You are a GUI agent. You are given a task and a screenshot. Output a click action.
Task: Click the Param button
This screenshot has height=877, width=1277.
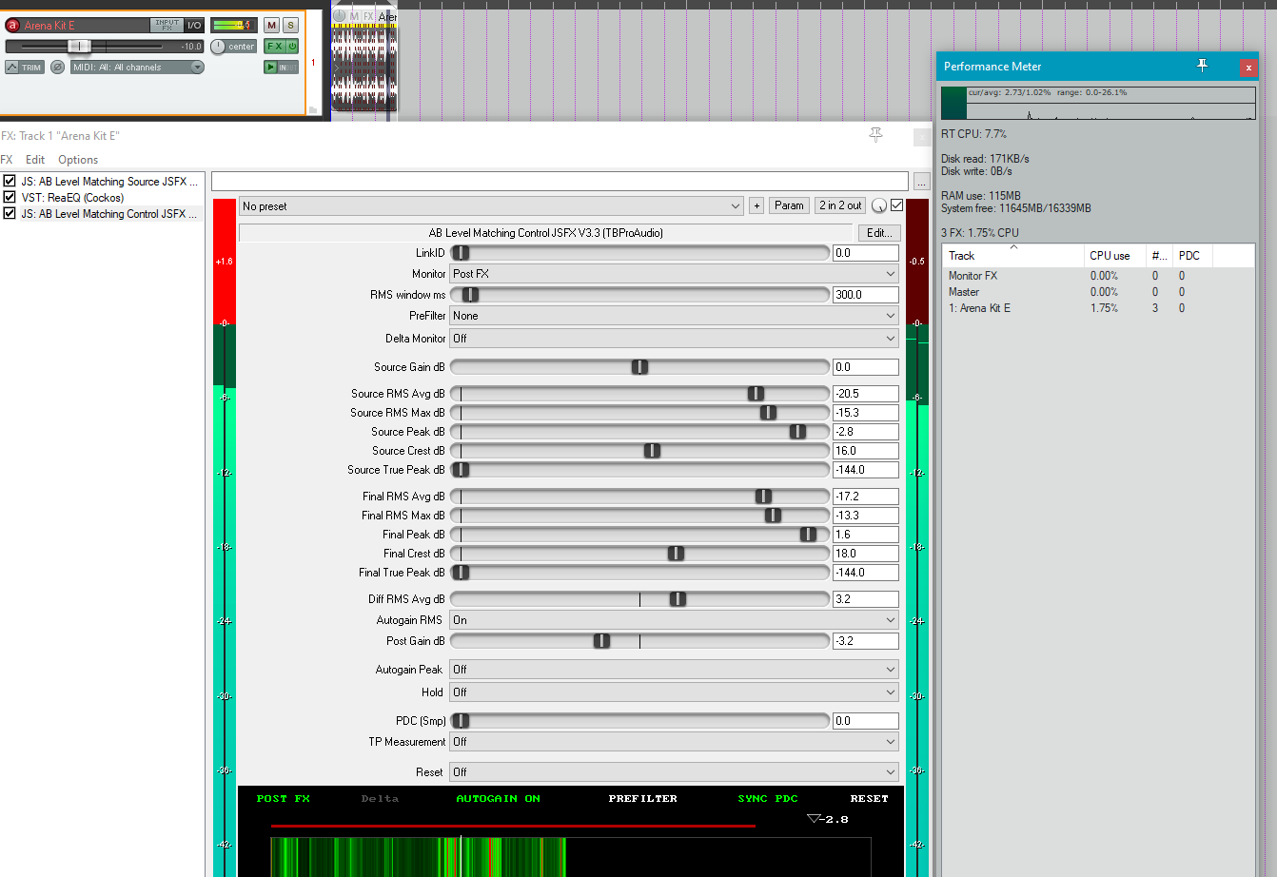pyautogui.click(x=789, y=205)
